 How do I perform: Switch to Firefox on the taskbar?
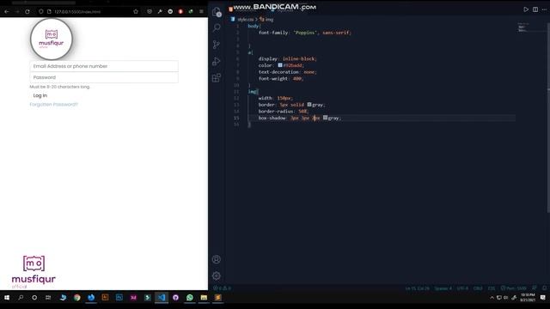click(x=91, y=298)
